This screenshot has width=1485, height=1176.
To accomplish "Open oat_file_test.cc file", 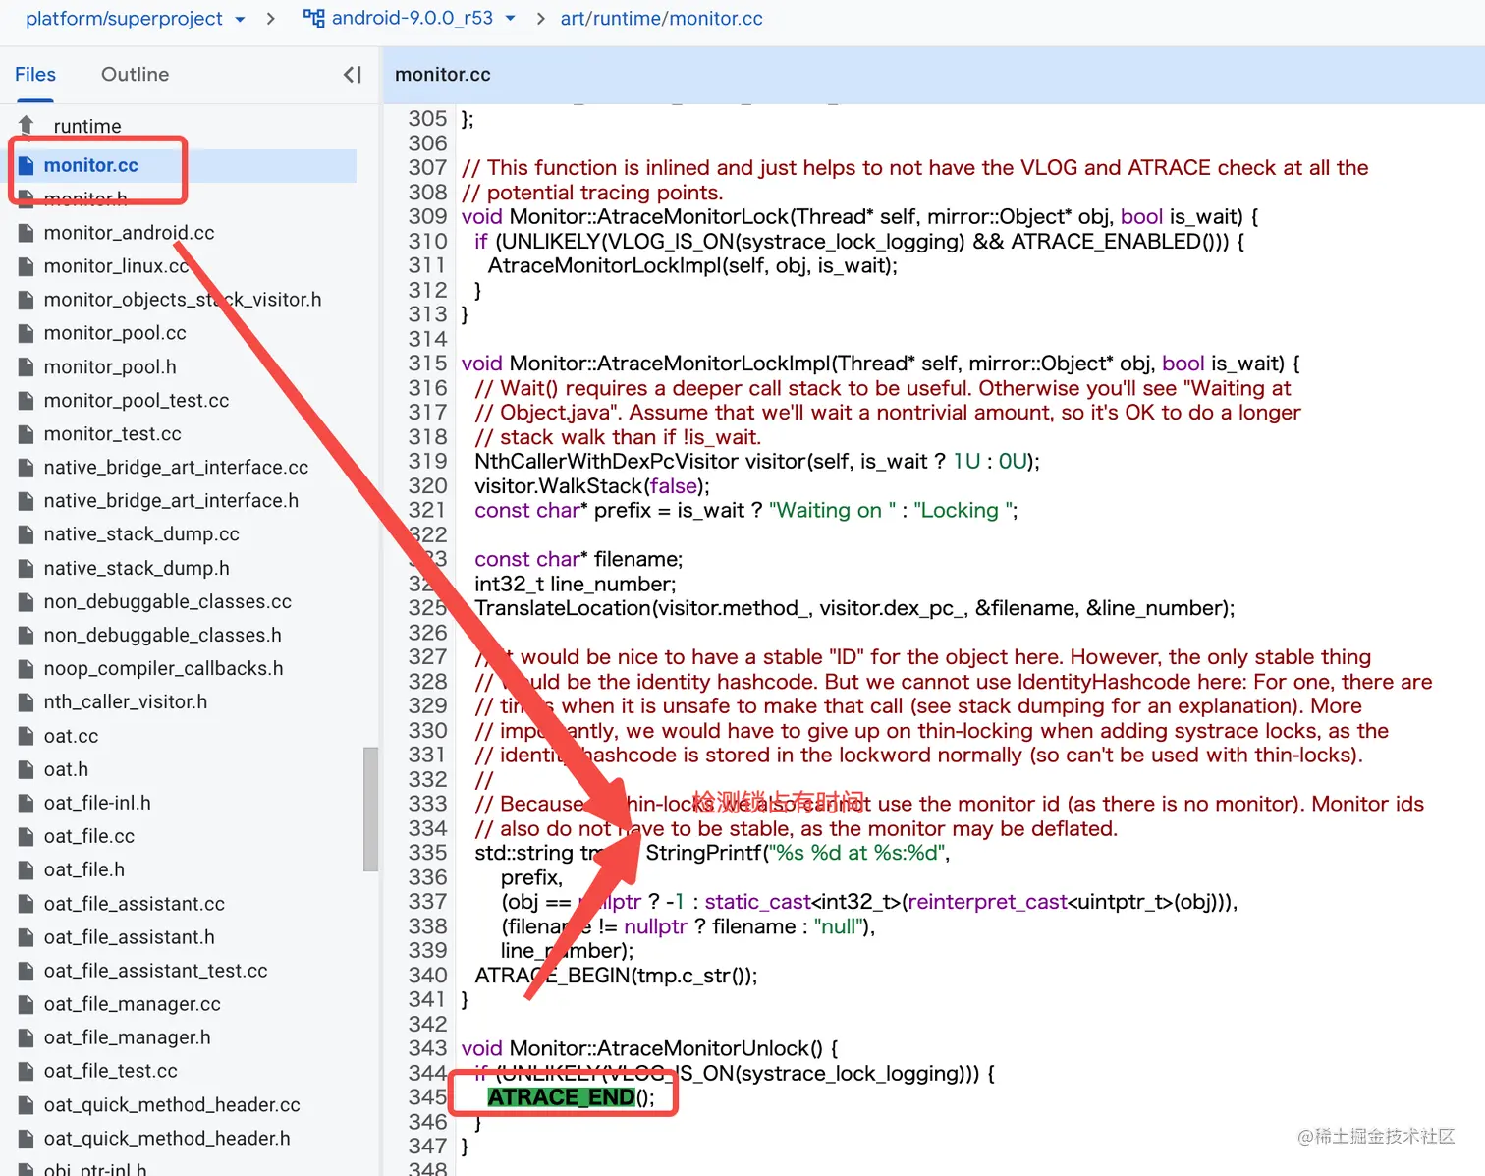I will pos(111,1071).
